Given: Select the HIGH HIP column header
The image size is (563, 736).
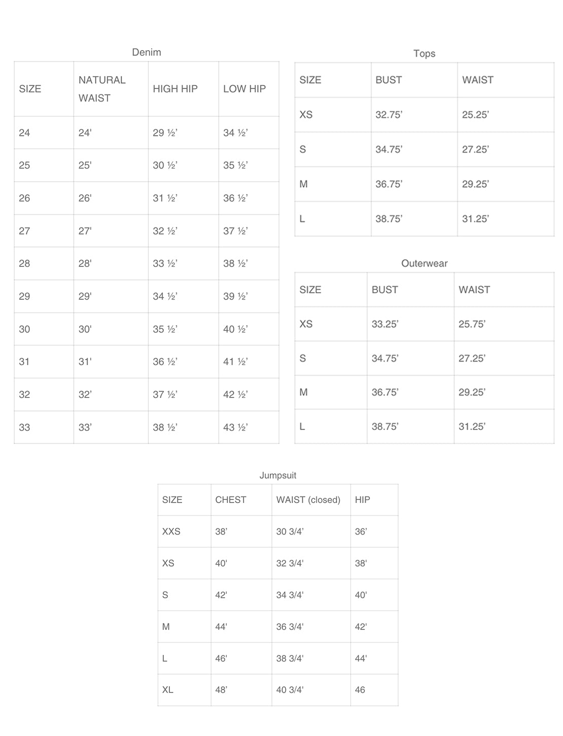Looking at the screenshot, I should (175, 89).
